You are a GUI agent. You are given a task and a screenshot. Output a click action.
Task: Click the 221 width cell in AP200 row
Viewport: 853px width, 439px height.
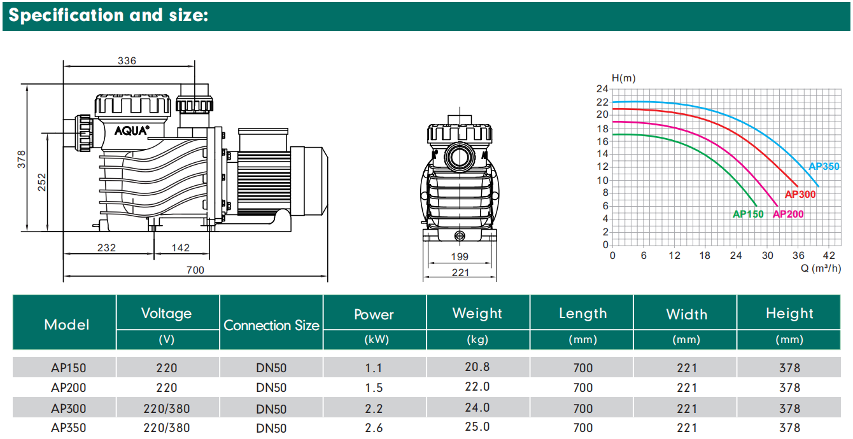[x=687, y=387]
